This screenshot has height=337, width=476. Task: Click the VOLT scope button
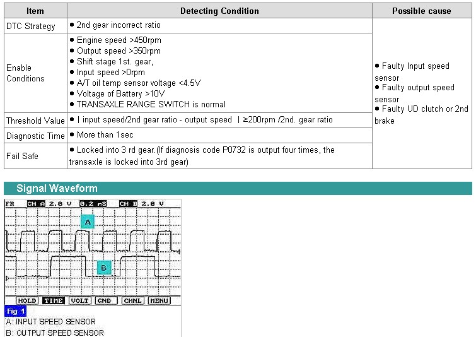(x=79, y=301)
